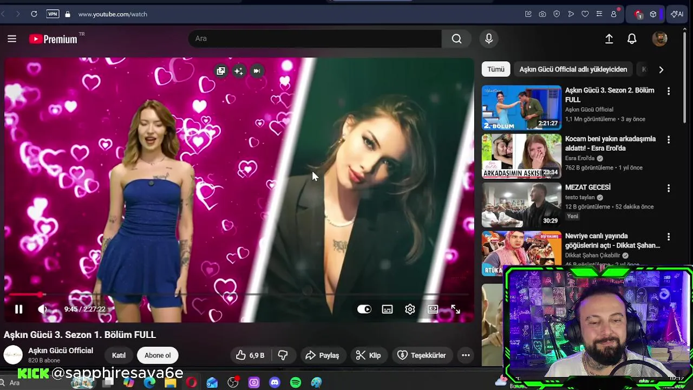Add page to bookmarks with heart icon
693x390 pixels.
(x=585, y=14)
